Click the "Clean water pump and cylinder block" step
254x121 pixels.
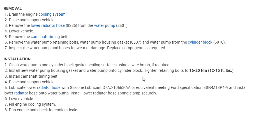pyautogui.click(x=89, y=65)
